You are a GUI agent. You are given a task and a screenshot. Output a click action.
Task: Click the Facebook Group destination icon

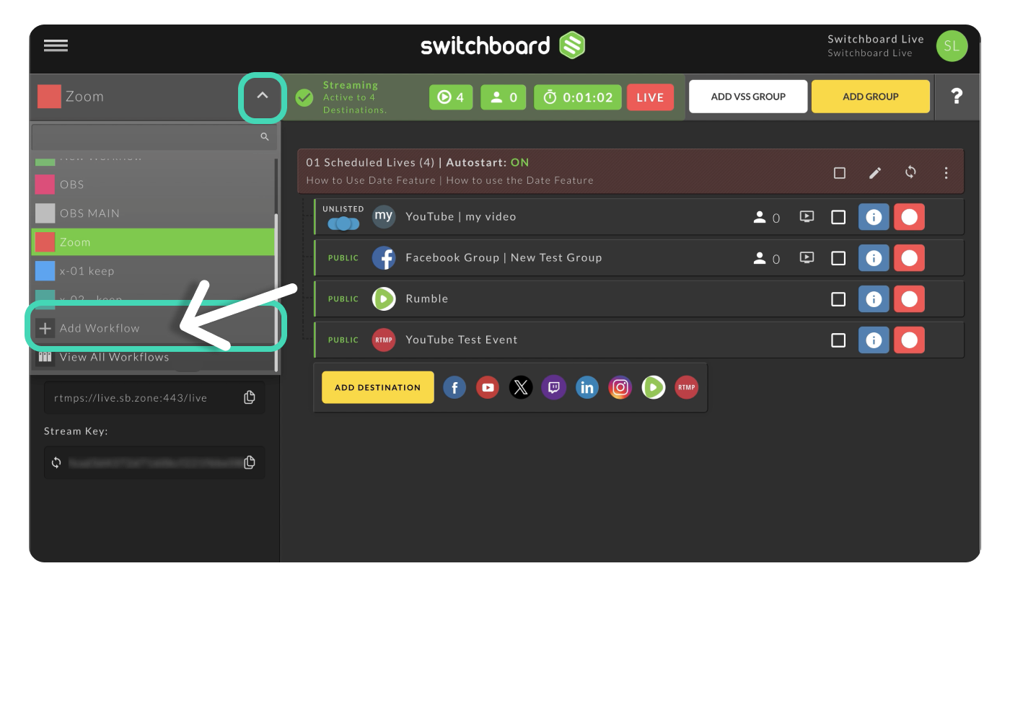384,257
